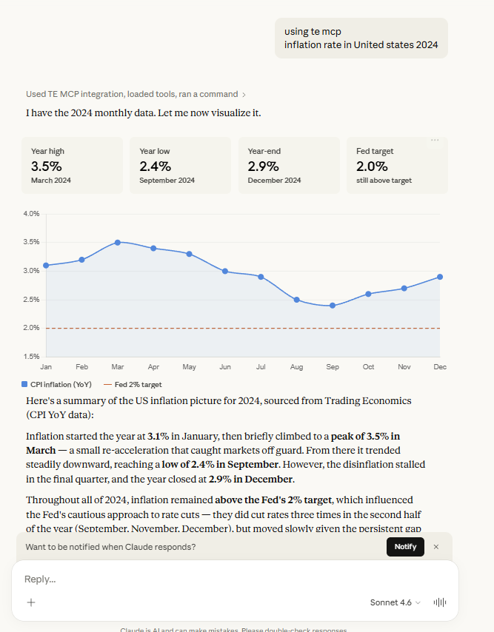
Task: Click the August data point on the chart
Action: 296,300
